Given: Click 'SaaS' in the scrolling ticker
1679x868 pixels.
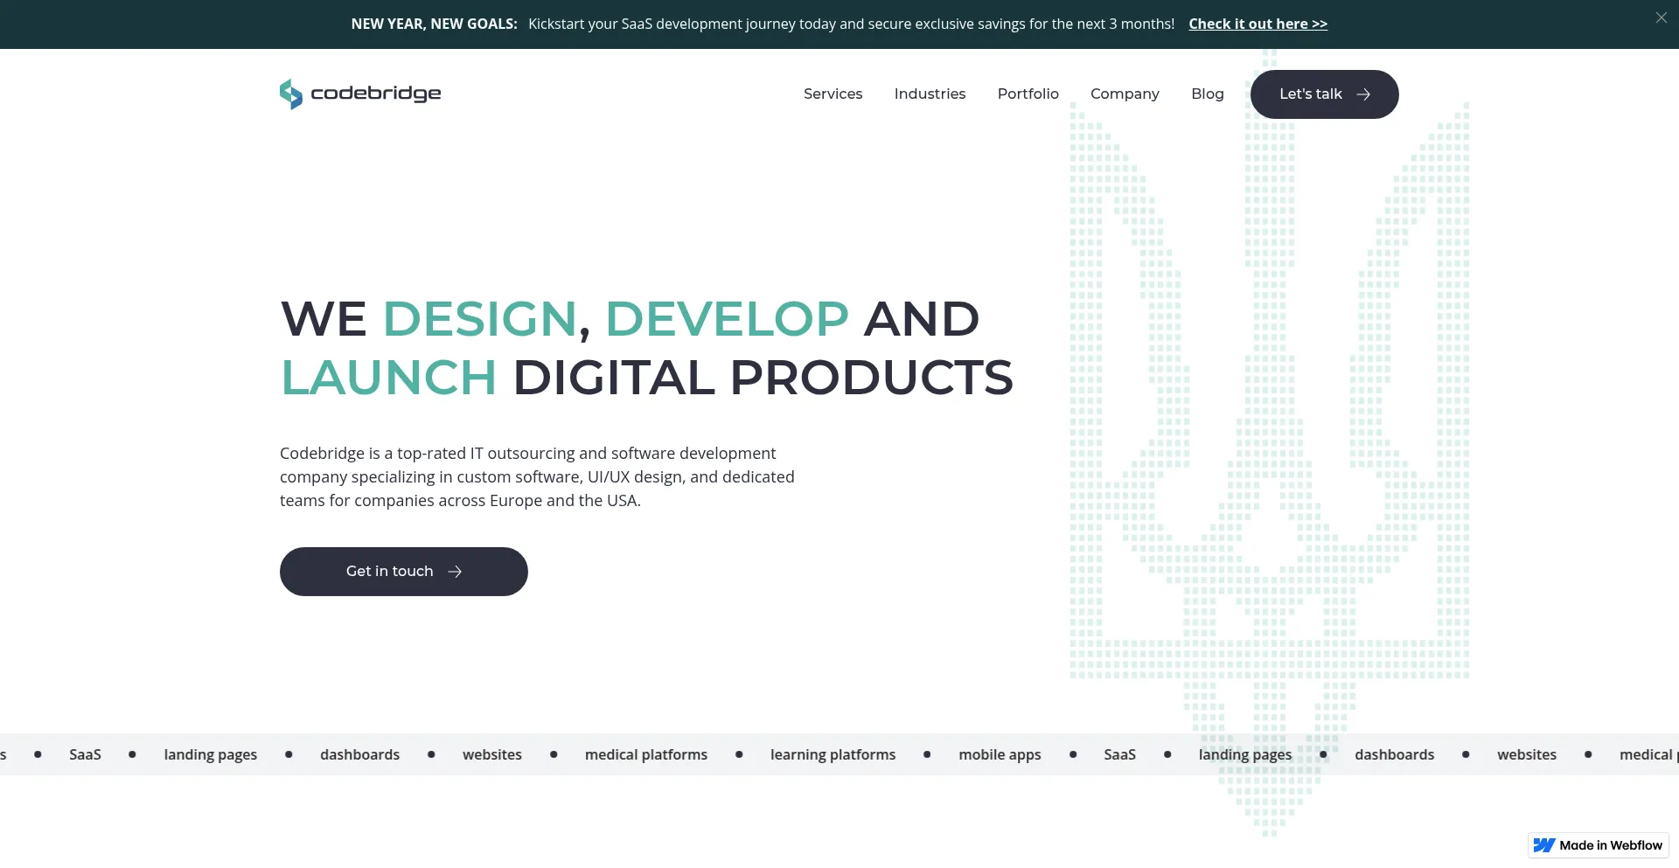Looking at the screenshot, I should [85, 754].
